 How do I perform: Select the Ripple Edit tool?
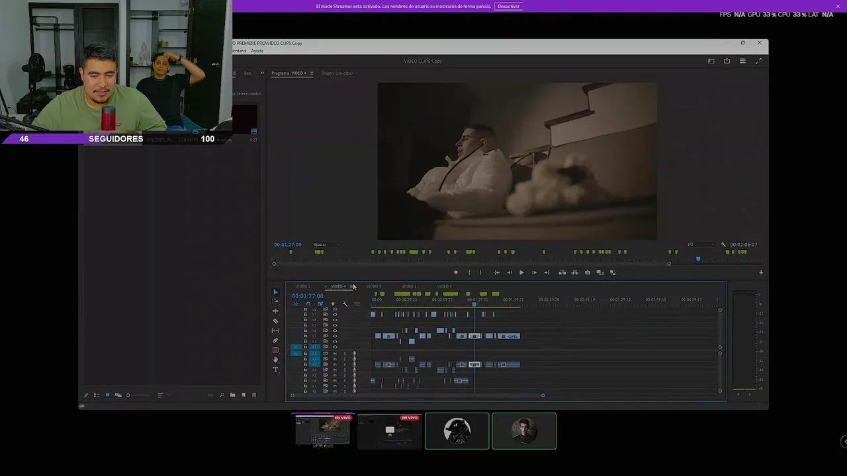click(x=276, y=311)
